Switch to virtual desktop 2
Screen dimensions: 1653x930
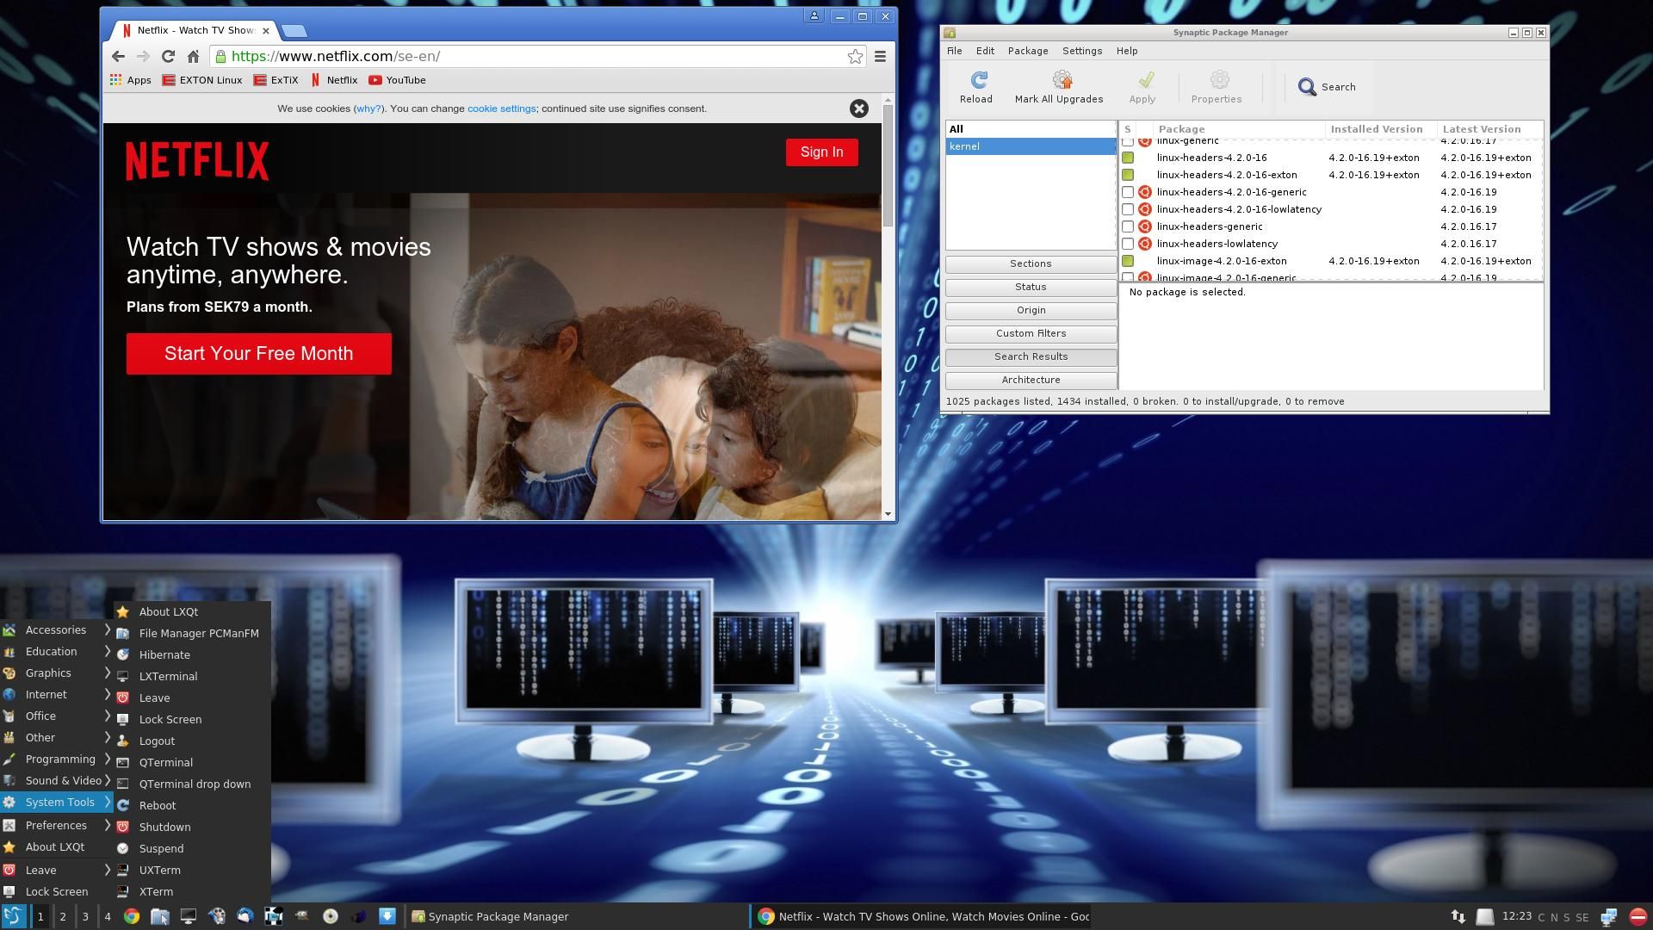point(63,916)
